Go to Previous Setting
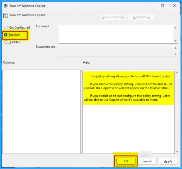This screenshot has height=169, width=182. click(113, 17)
